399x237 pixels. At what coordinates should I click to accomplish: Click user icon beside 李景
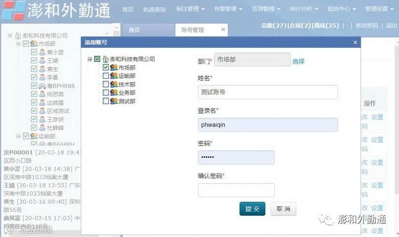tap(42, 77)
